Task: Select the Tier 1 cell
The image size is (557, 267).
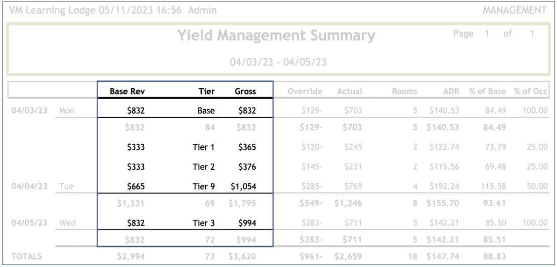Action: [204, 147]
